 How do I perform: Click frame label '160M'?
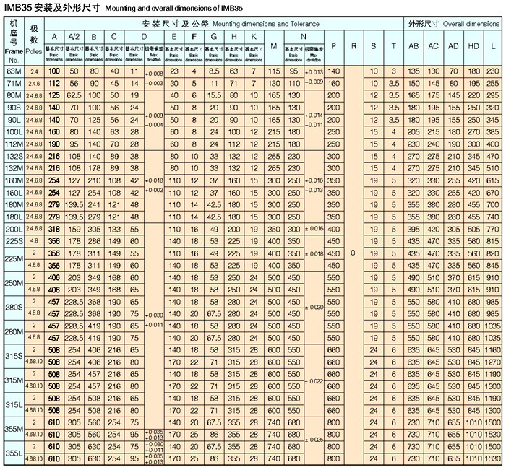coord(14,180)
